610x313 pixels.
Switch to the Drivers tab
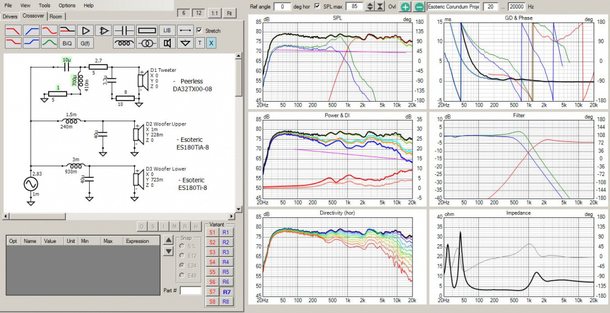click(x=10, y=16)
